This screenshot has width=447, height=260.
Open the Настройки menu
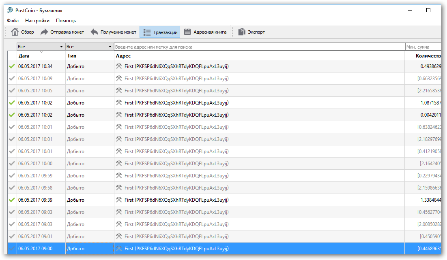tap(37, 21)
